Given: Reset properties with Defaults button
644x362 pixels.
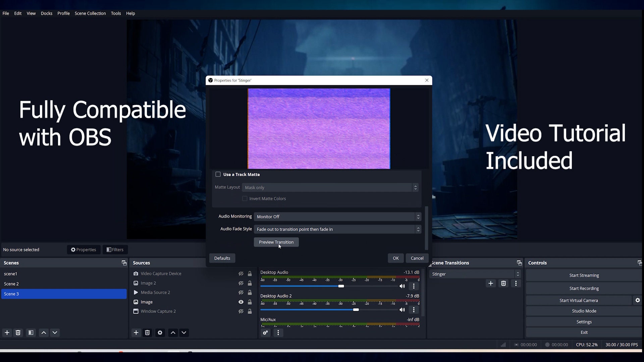Looking at the screenshot, I should [222, 258].
